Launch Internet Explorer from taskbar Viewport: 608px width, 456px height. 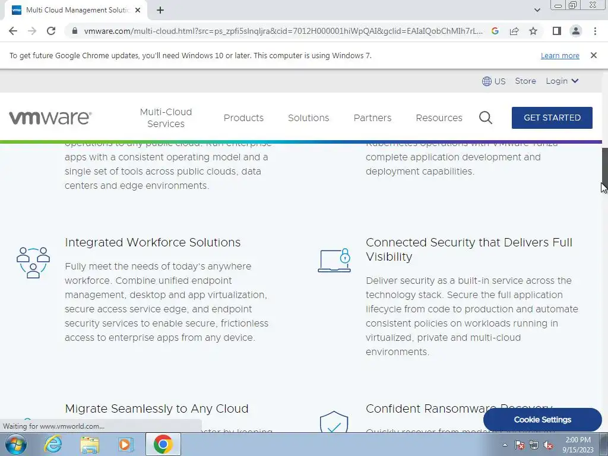[53, 444]
